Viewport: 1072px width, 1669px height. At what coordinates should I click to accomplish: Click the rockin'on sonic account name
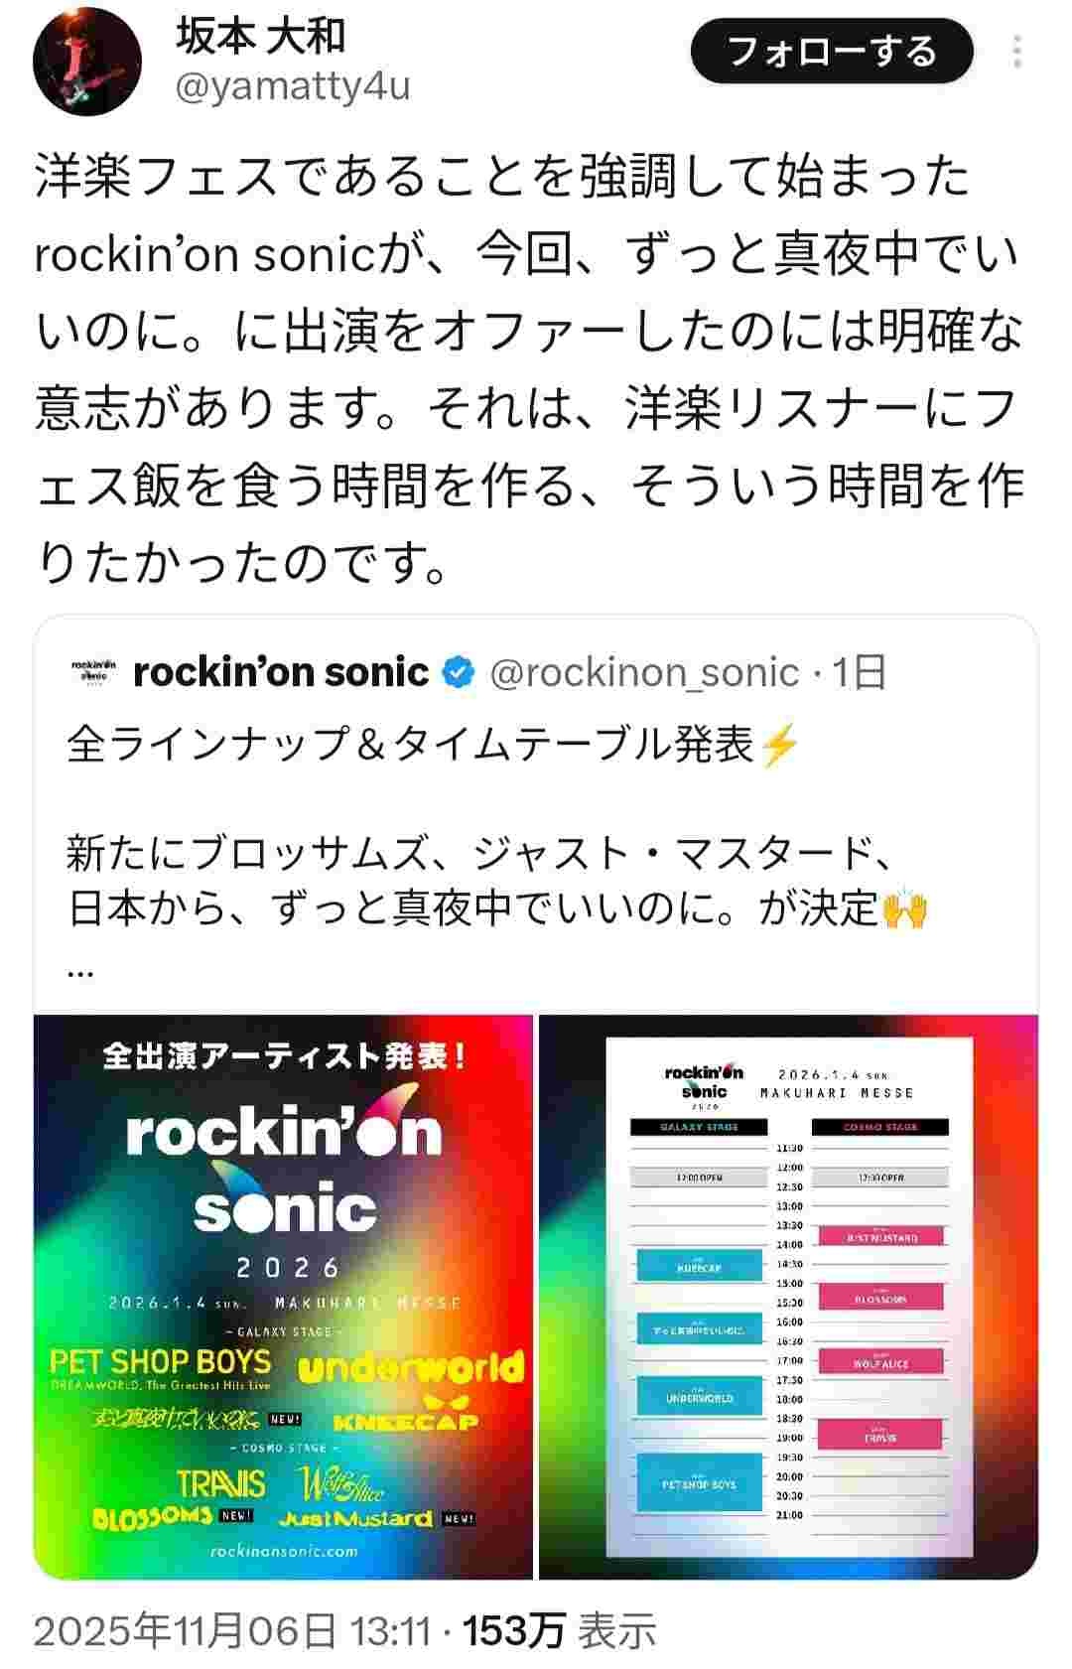click(281, 672)
